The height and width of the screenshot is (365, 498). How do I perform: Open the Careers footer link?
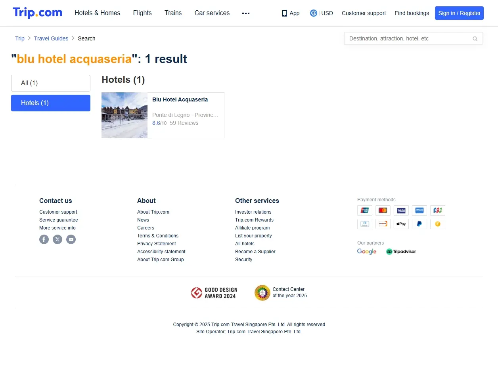[x=146, y=228]
